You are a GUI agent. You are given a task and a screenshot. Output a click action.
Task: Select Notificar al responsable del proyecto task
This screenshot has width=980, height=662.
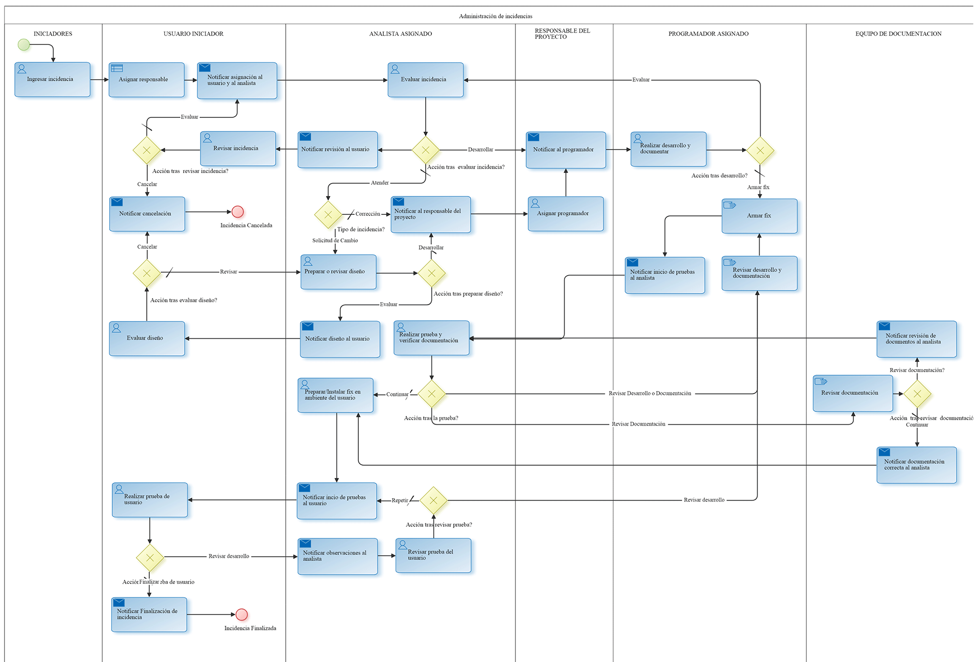(431, 214)
